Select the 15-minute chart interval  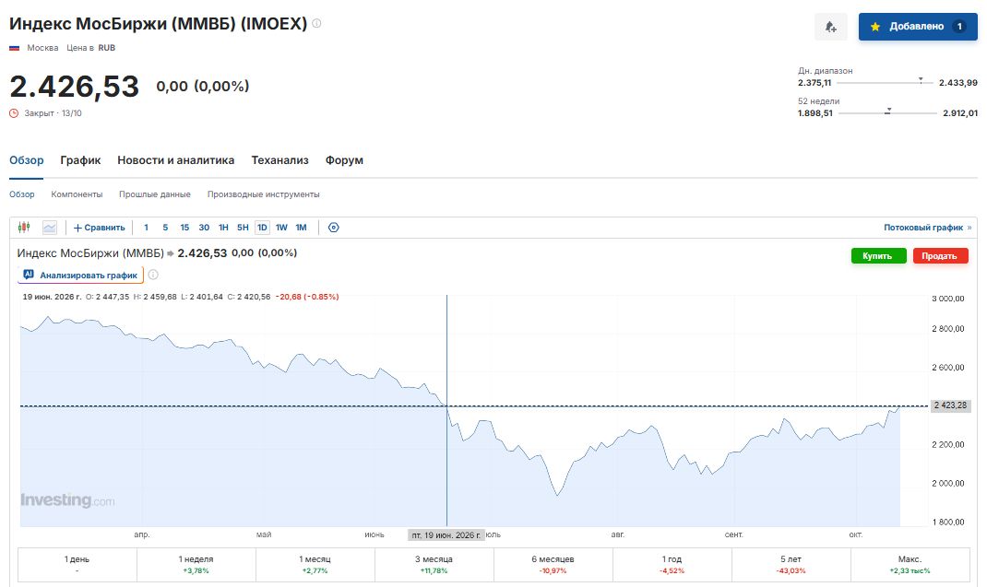[184, 227]
